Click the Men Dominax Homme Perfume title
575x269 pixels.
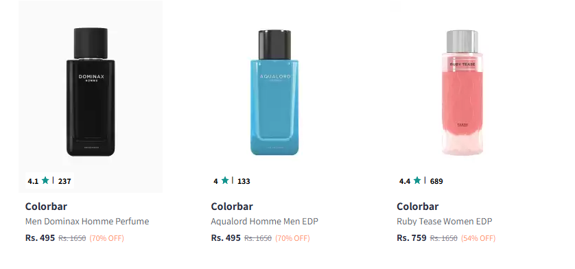click(x=87, y=221)
